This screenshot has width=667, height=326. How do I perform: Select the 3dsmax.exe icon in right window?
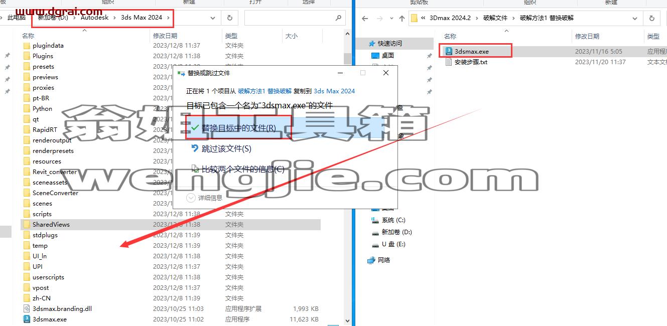(449, 51)
